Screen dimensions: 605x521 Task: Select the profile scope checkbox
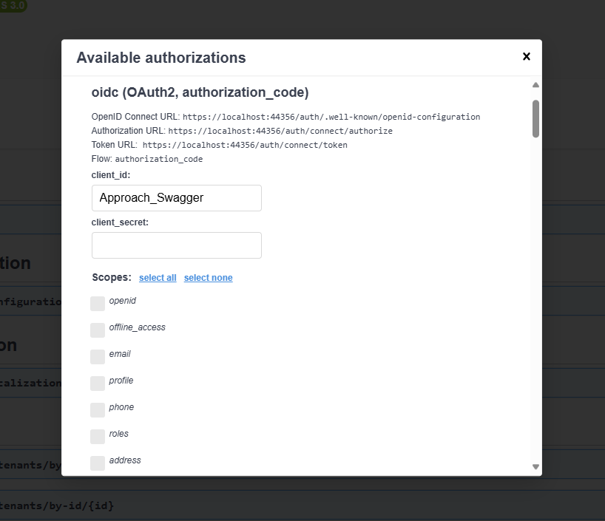click(x=98, y=384)
